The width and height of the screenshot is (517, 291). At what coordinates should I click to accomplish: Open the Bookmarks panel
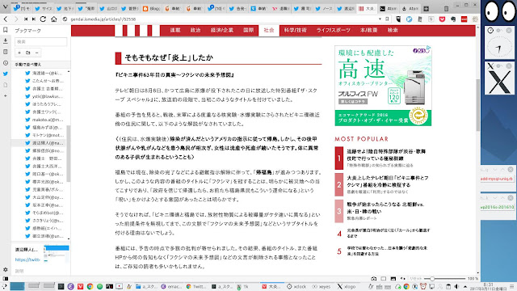pos(6,30)
